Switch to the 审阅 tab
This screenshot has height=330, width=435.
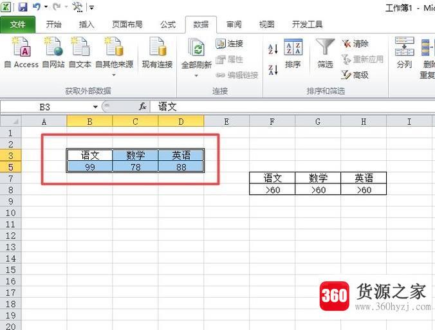click(234, 24)
